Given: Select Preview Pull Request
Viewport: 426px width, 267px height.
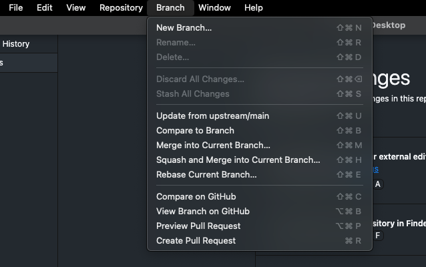Looking at the screenshot, I should (x=198, y=226).
